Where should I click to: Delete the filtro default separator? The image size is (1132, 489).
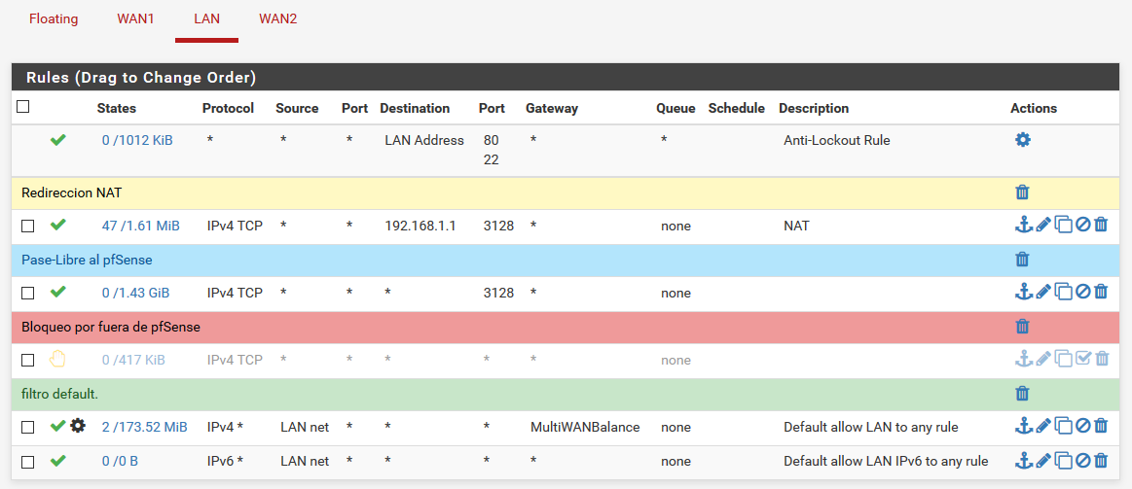tap(1022, 394)
